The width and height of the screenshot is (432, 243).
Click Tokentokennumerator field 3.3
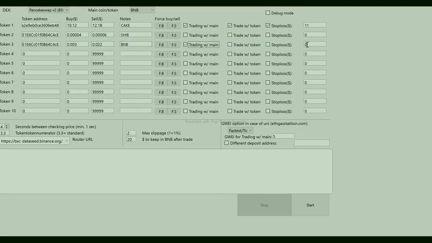(x=5, y=133)
